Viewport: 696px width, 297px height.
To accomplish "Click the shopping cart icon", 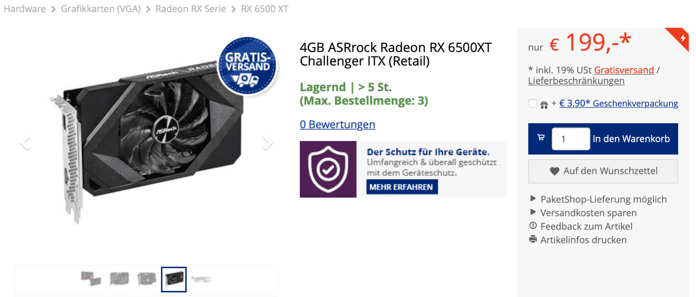I will (541, 138).
